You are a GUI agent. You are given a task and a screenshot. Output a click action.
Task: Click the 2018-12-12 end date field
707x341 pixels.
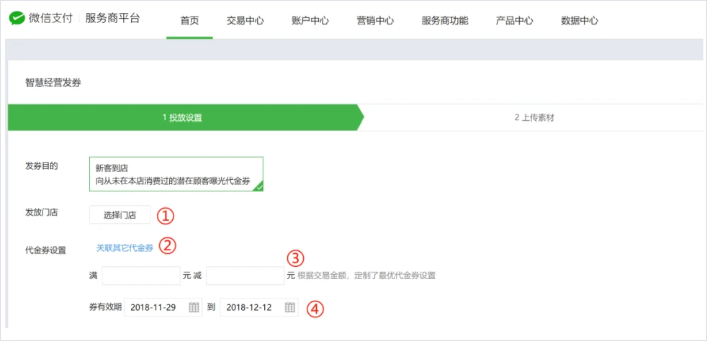click(251, 307)
